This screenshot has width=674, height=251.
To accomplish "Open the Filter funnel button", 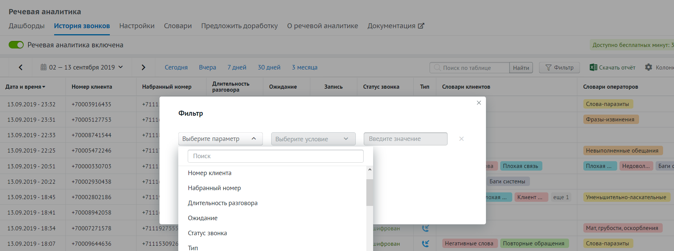I will coord(559,68).
